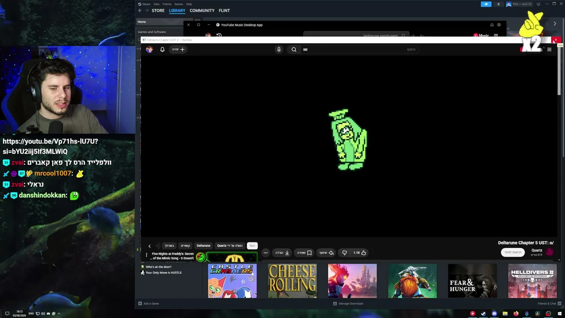This screenshot has height=318, width=565.
Task: Open the Steam Friends menu
Action: point(167,4)
